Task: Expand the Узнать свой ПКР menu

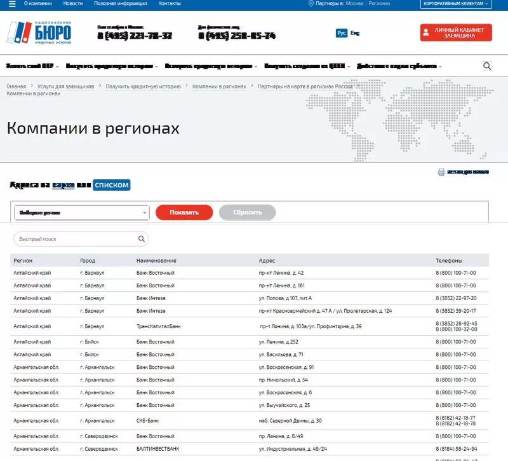Action: point(32,66)
